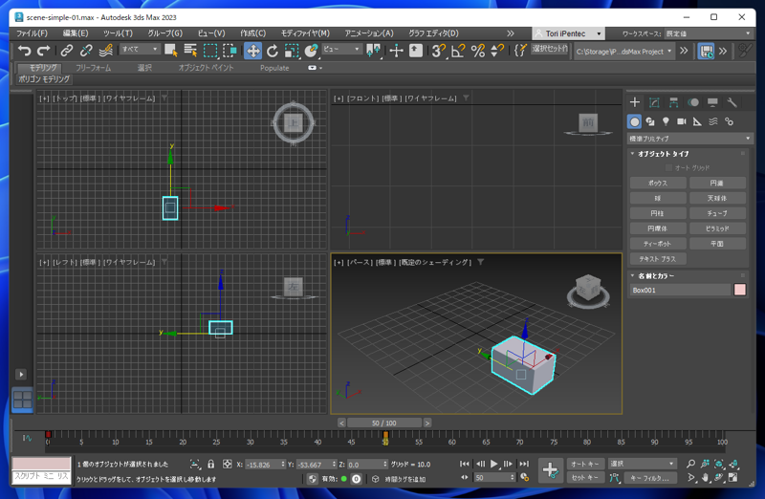Open the モディファイヤ(M) menu
Screen dimensions: 765x499
305,33
